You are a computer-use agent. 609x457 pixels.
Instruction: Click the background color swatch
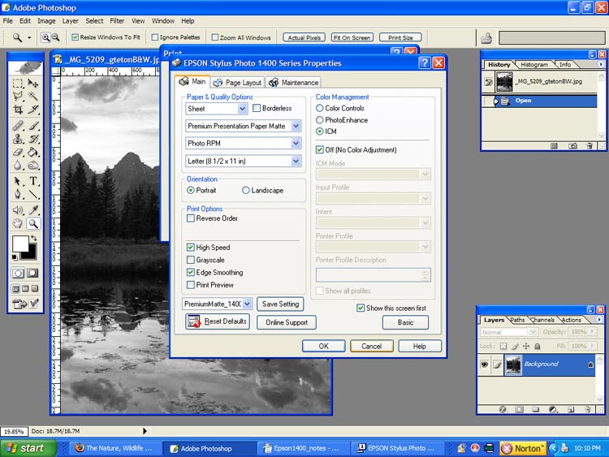32,254
